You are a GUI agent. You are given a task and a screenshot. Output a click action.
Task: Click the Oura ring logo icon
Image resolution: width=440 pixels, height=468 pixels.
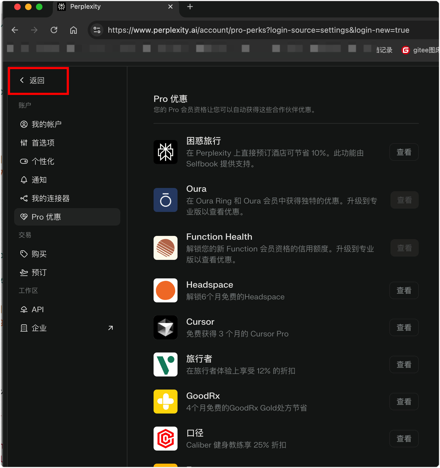click(165, 200)
